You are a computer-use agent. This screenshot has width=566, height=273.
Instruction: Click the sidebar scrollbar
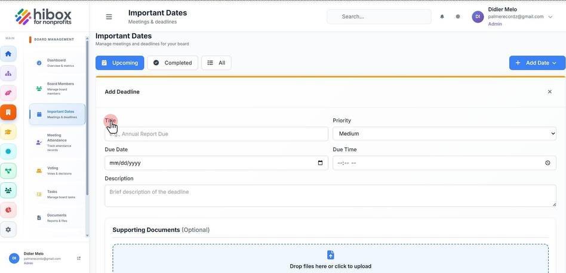pyautogui.click(x=87, y=117)
